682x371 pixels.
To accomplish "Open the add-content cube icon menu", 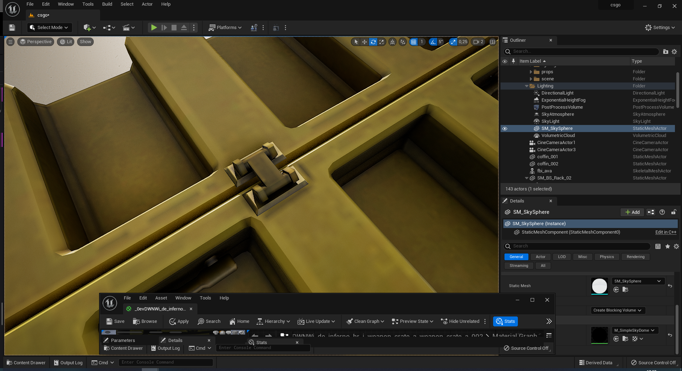I will pos(89,28).
